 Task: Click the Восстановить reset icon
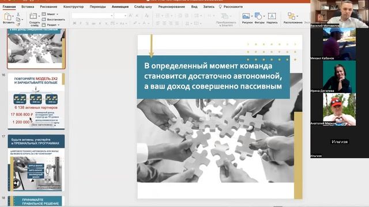[x=44, y=20]
